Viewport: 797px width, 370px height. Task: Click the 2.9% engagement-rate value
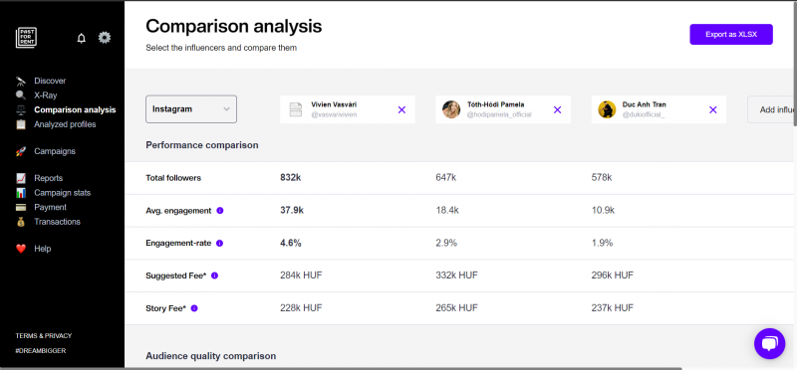click(x=446, y=243)
